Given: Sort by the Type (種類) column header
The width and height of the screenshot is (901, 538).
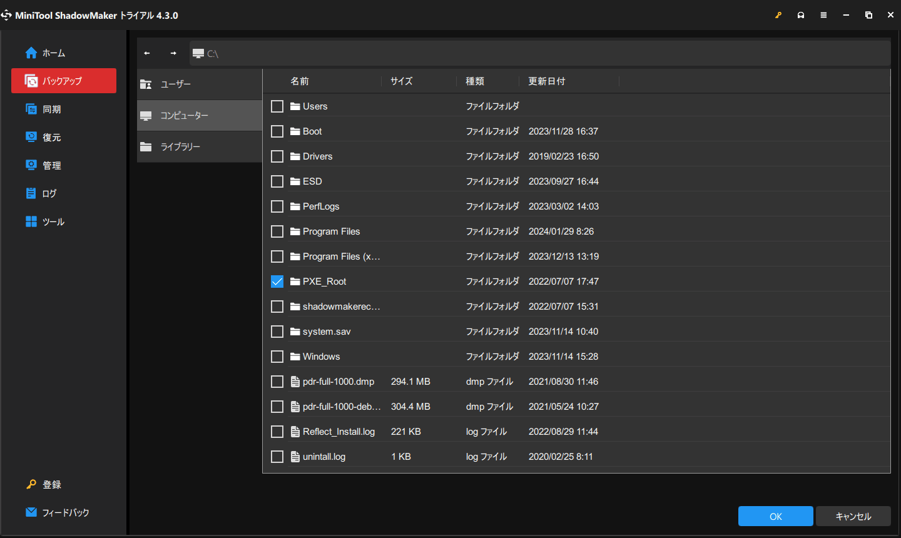Looking at the screenshot, I should 475,81.
